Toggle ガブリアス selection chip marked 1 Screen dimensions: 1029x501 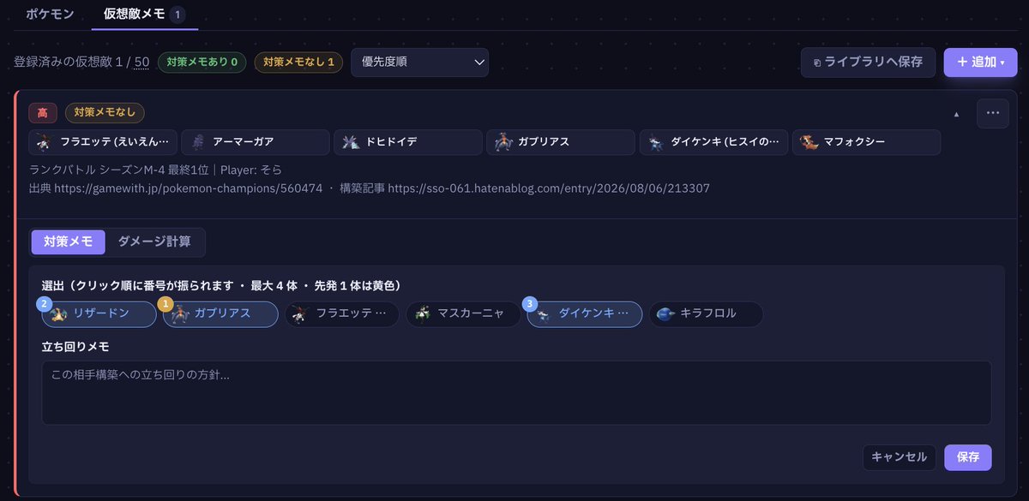tap(220, 314)
